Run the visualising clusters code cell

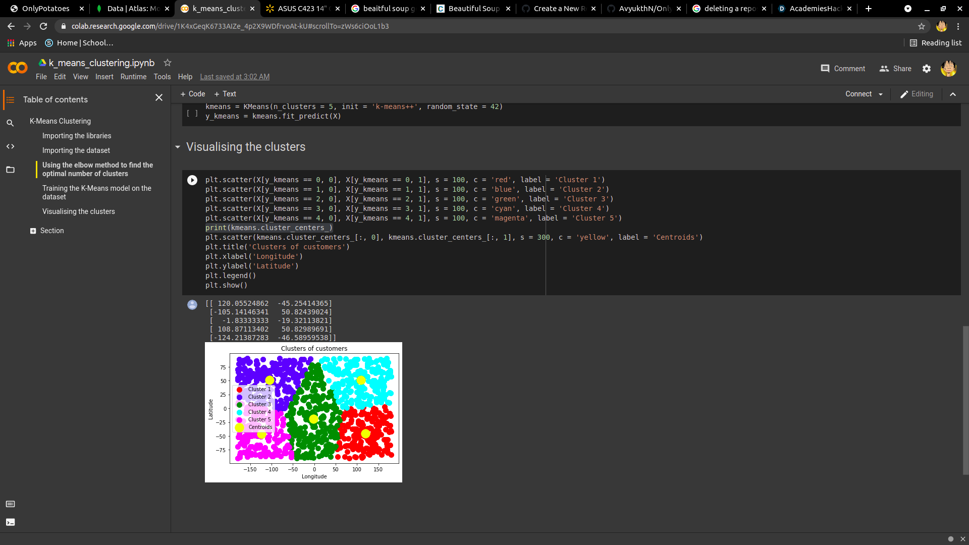click(192, 180)
